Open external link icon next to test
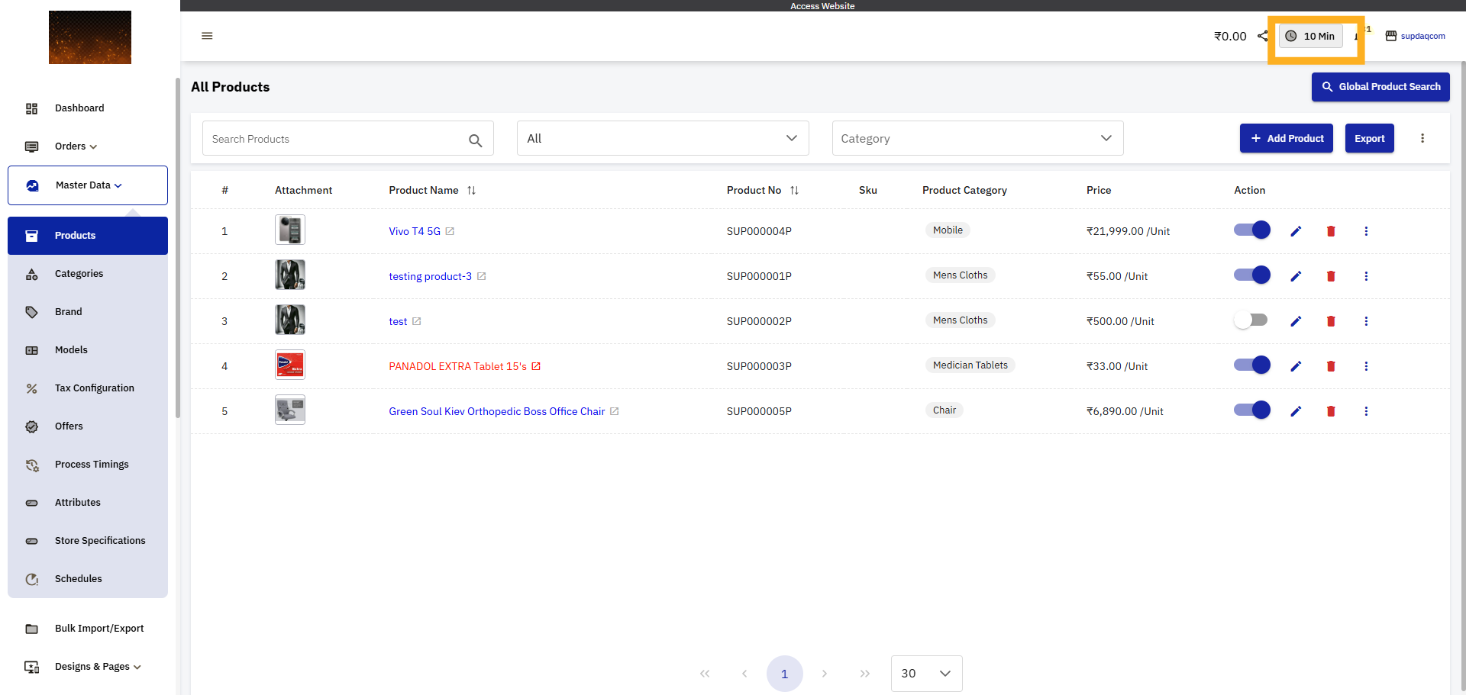The height and width of the screenshot is (695, 1466). point(417,321)
